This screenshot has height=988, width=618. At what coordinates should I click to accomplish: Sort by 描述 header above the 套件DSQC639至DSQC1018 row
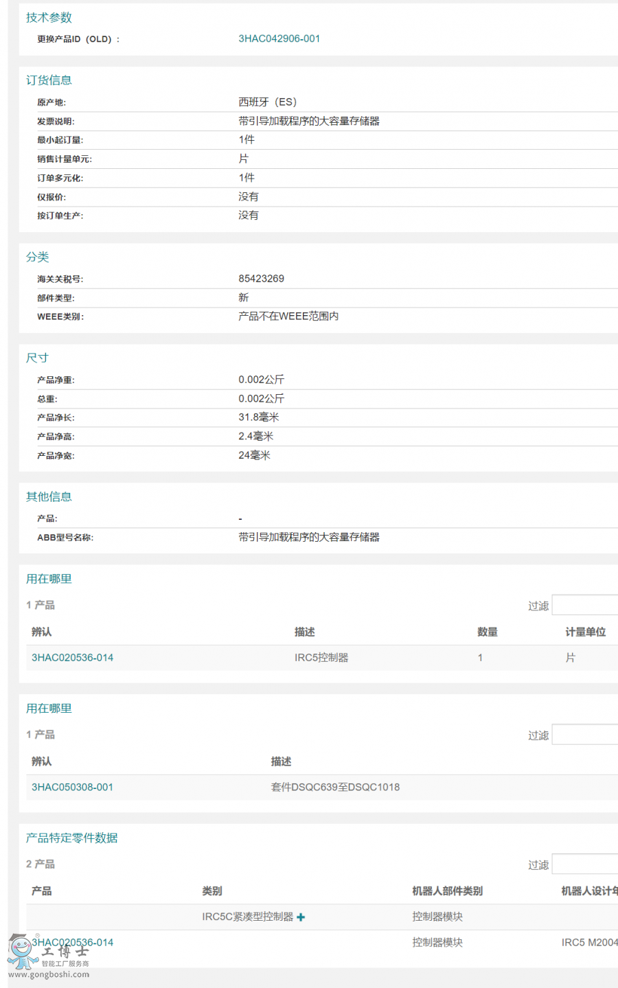[x=281, y=761]
